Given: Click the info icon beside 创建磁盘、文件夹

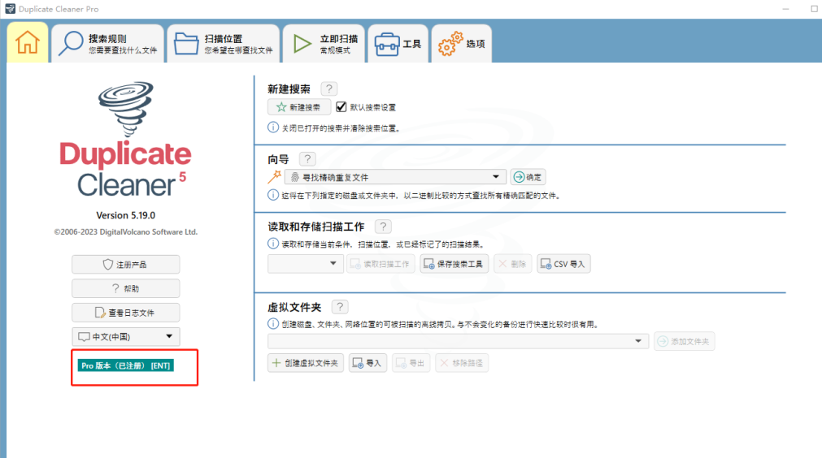Looking at the screenshot, I should tap(273, 323).
